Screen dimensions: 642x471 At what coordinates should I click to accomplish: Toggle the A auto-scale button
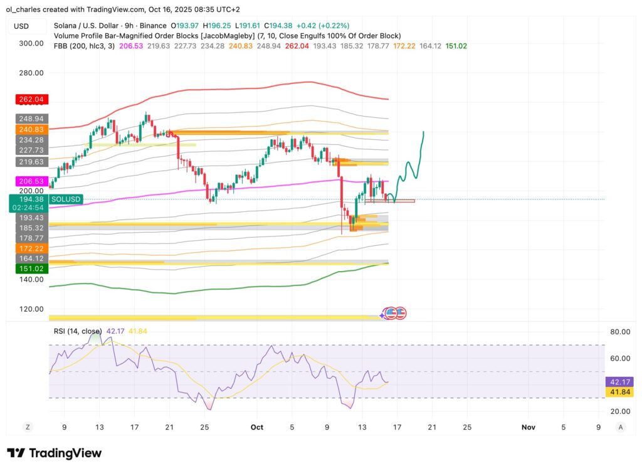point(620,427)
